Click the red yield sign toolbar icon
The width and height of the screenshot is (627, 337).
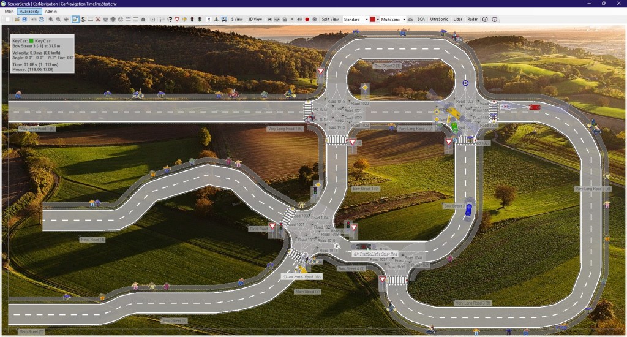point(177,20)
